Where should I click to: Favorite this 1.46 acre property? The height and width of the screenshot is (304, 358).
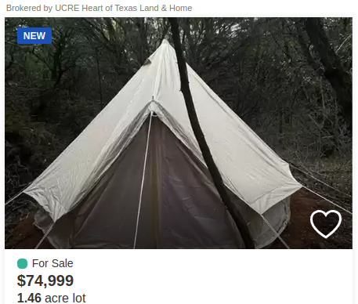tap(326, 223)
